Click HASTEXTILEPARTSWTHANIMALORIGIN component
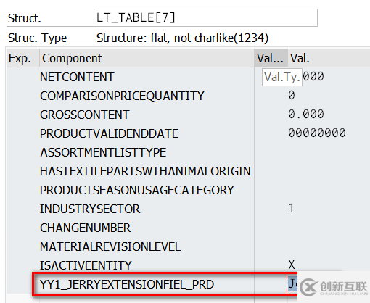Viewport: 370px width, 303px height. pyautogui.click(x=145, y=171)
